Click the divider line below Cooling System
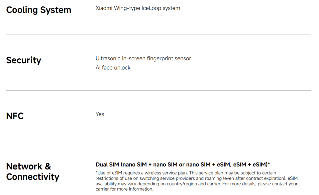The height and width of the screenshot is (195, 319). tap(159, 35)
